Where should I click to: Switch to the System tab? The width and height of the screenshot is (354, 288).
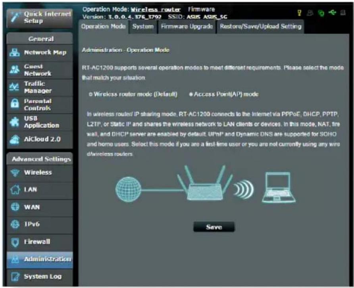[x=143, y=27]
